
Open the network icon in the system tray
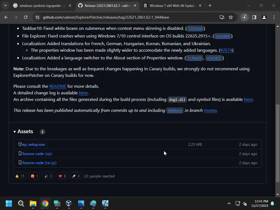[238, 203]
